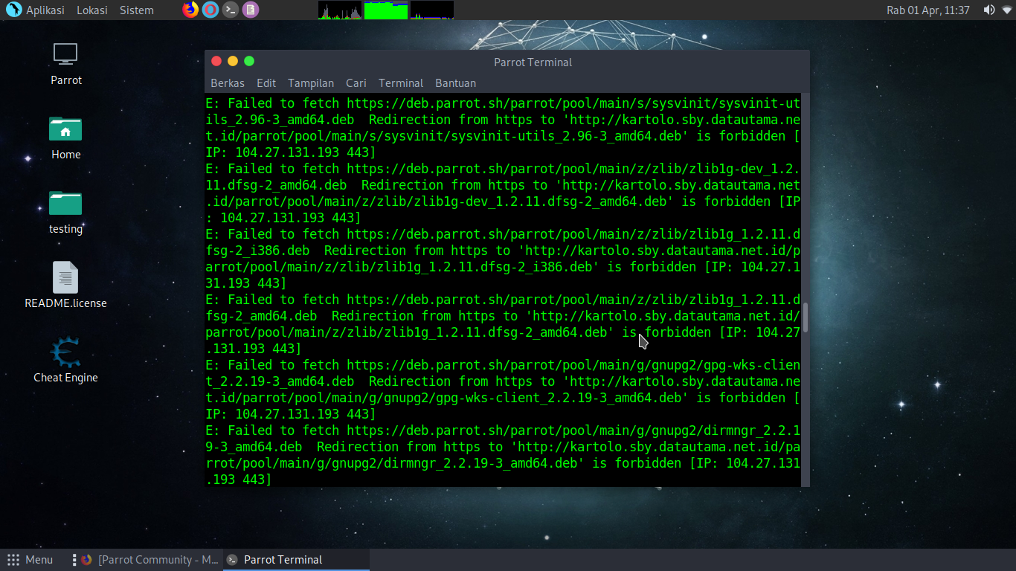Maximize the terminal with green button
This screenshot has width=1016, height=571.
point(249,62)
